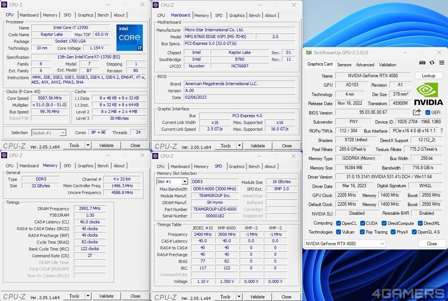Open GPU-Z hamburger menu

pos(442,63)
